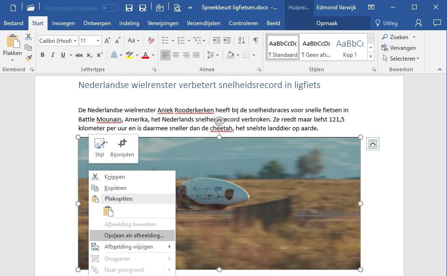Align text left
The width and height of the screenshot is (447, 276).
point(165,55)
